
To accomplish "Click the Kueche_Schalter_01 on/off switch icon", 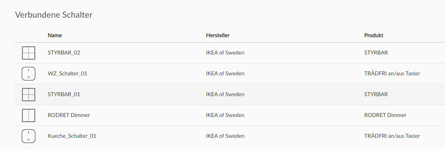I will (x=28, y=136).
